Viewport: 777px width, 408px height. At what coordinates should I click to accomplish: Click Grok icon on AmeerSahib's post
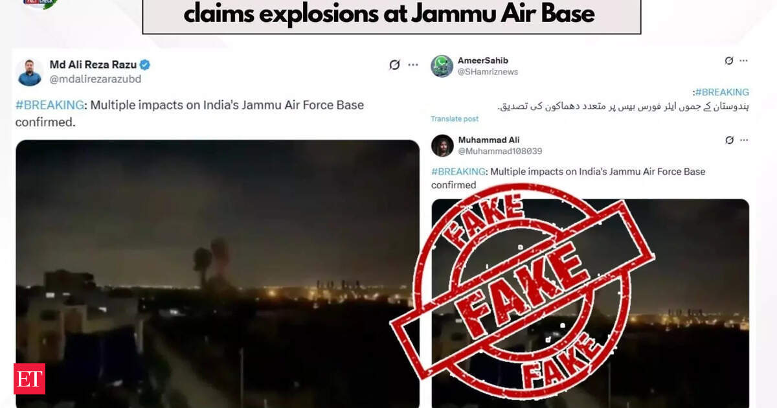tap(729, 61)
